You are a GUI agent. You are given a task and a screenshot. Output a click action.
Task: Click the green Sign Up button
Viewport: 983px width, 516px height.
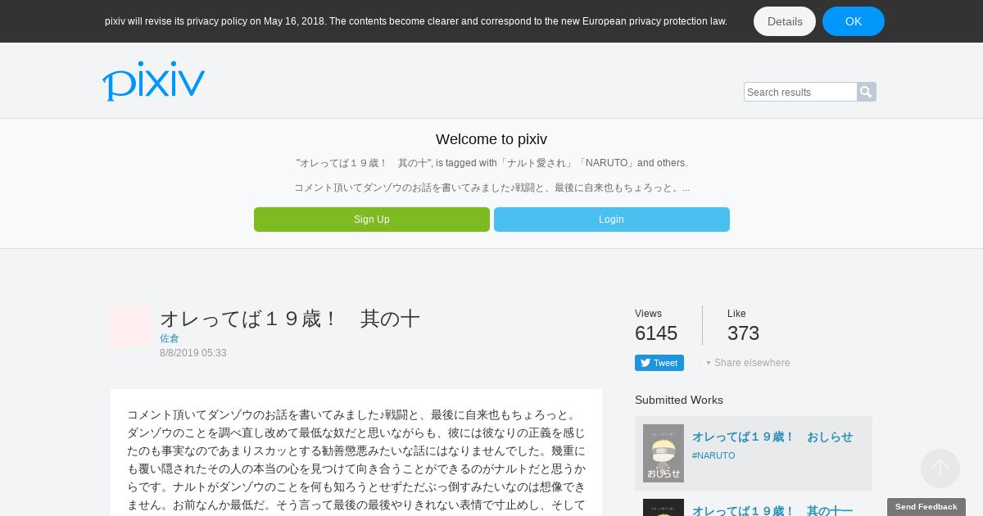coord(372,220)
